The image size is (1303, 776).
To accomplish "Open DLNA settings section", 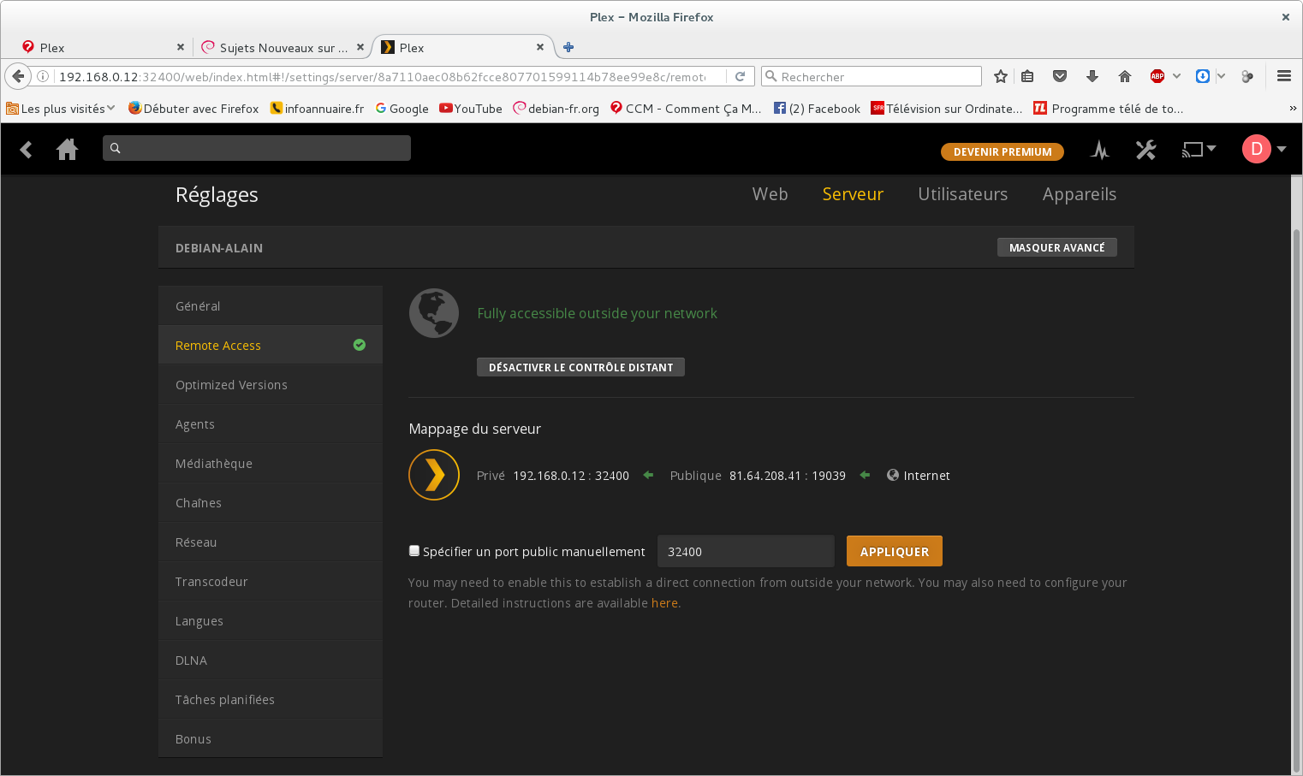I will 271,660.
